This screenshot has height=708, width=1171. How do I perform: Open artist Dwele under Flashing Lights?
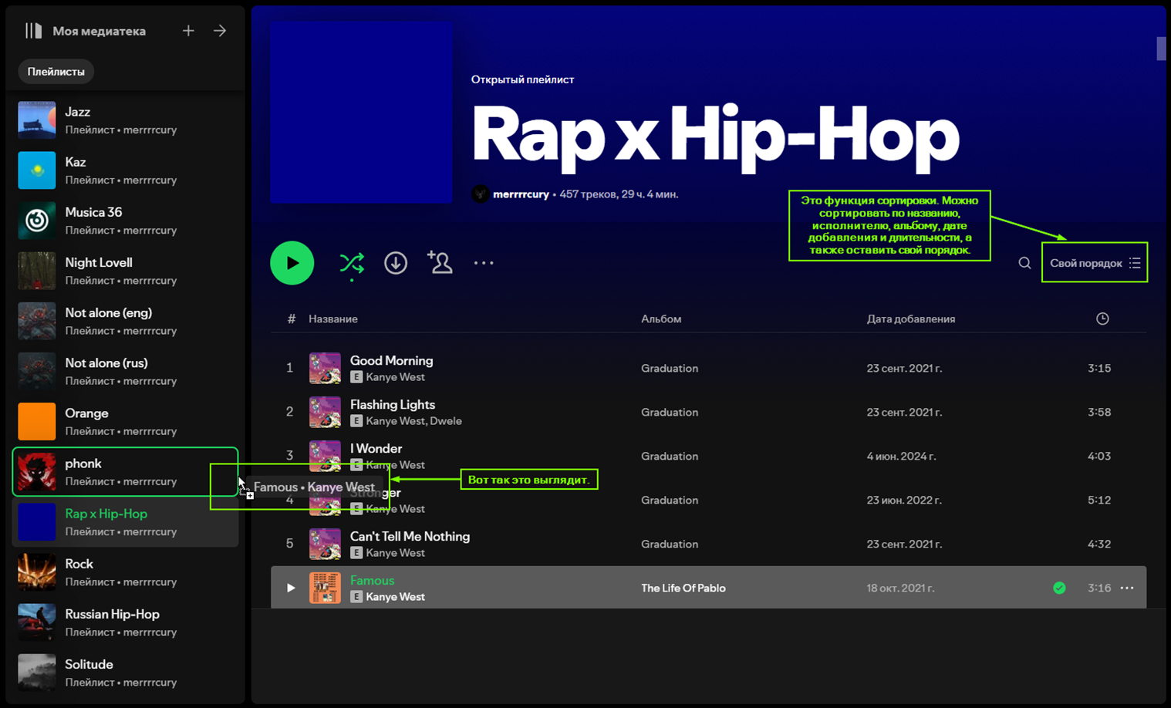tap(446, 421)
